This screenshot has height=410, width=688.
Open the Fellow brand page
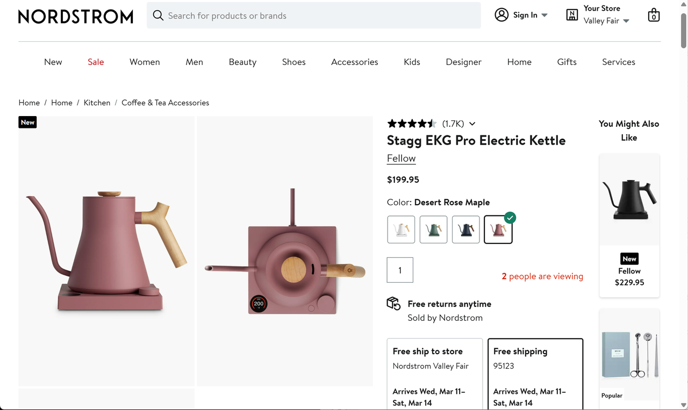pos(401,158)
